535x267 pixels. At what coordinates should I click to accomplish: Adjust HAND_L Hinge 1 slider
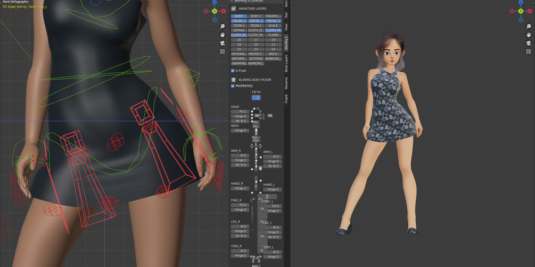pos(273,190)
